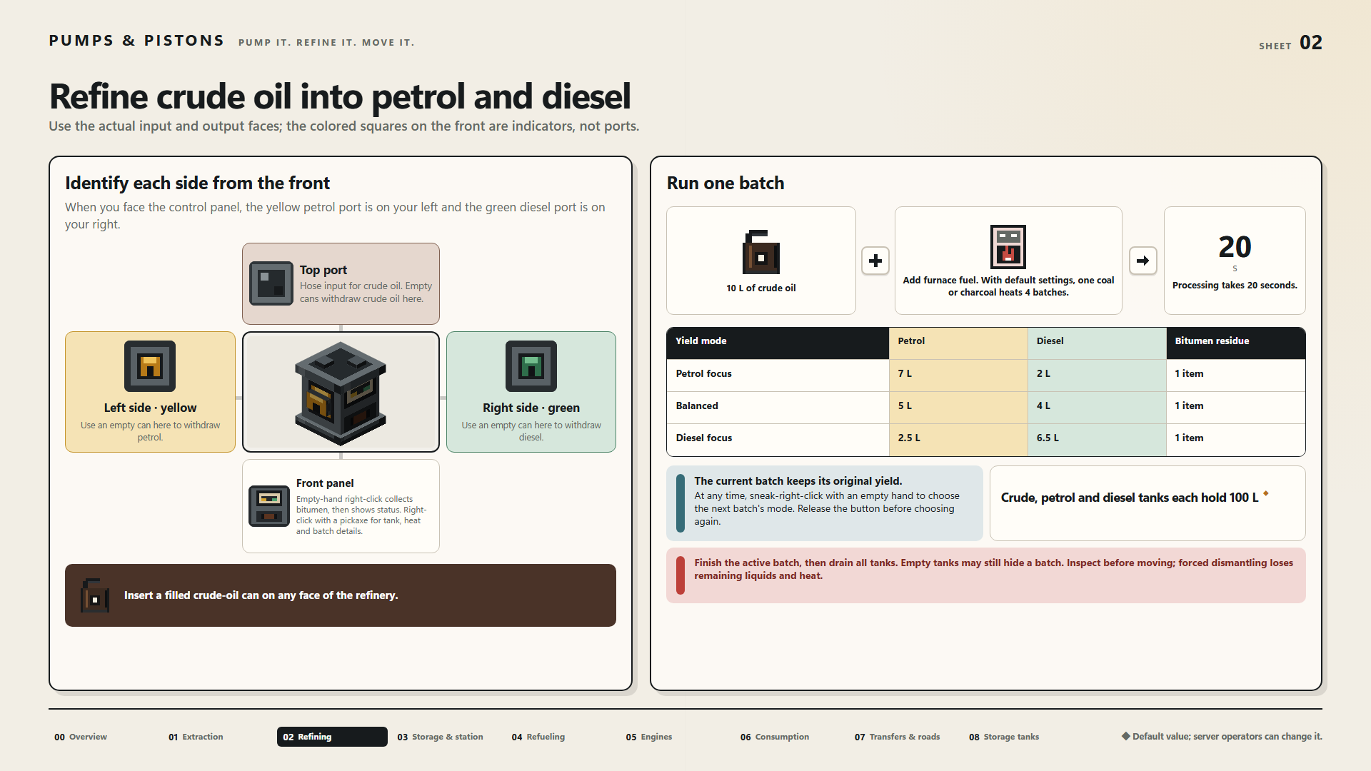Click the 'Identify each side from the front' heading
This screenshot has height=771, width=1371.
tap(197, 183)
